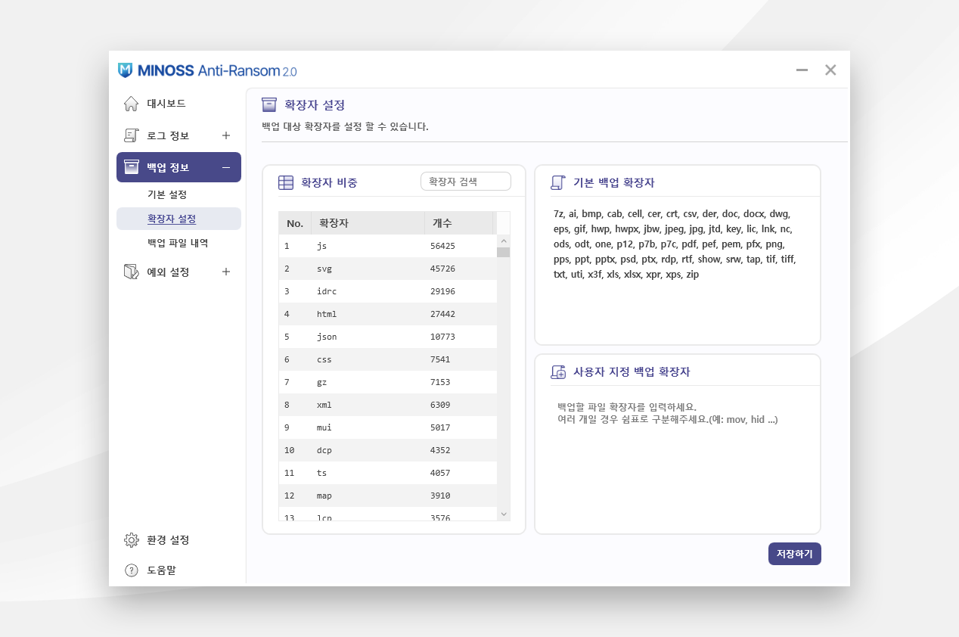This screenshot has width=959, height=637.
Task: Open 환경 설정 at the sidebar bottom
Action: [168, 539]
